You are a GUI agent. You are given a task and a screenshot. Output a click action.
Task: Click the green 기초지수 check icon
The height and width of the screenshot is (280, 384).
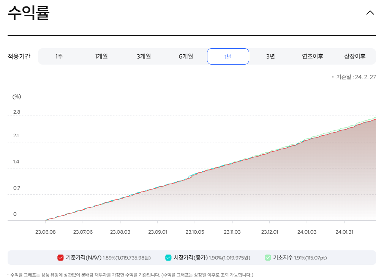(268, 257)
